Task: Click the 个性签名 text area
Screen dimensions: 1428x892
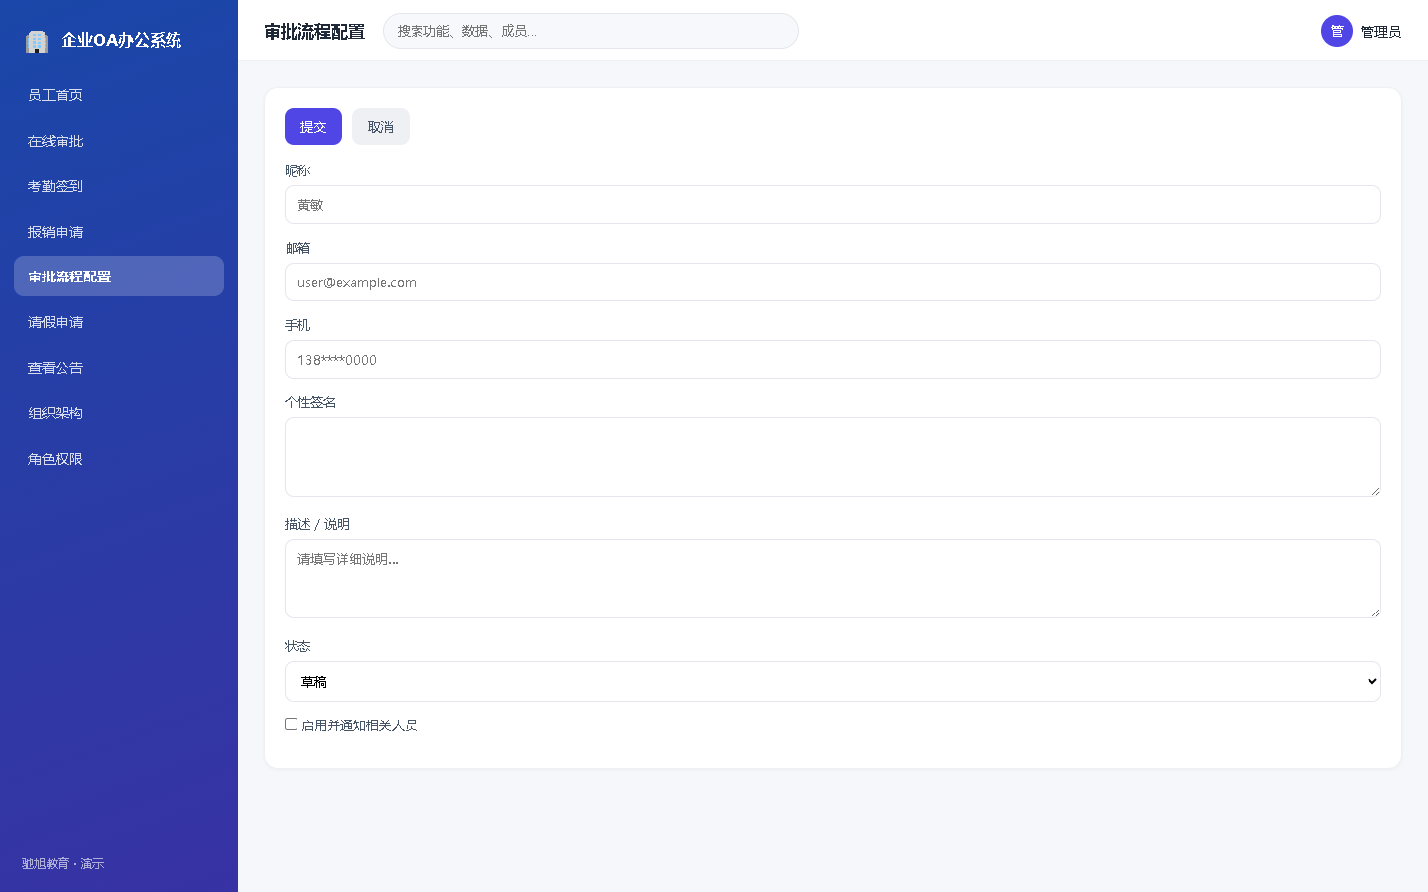Action: tap(833, 457)
